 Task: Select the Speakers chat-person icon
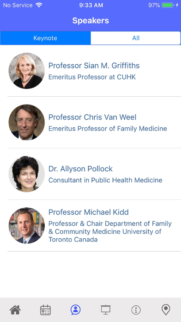point(75,310)
